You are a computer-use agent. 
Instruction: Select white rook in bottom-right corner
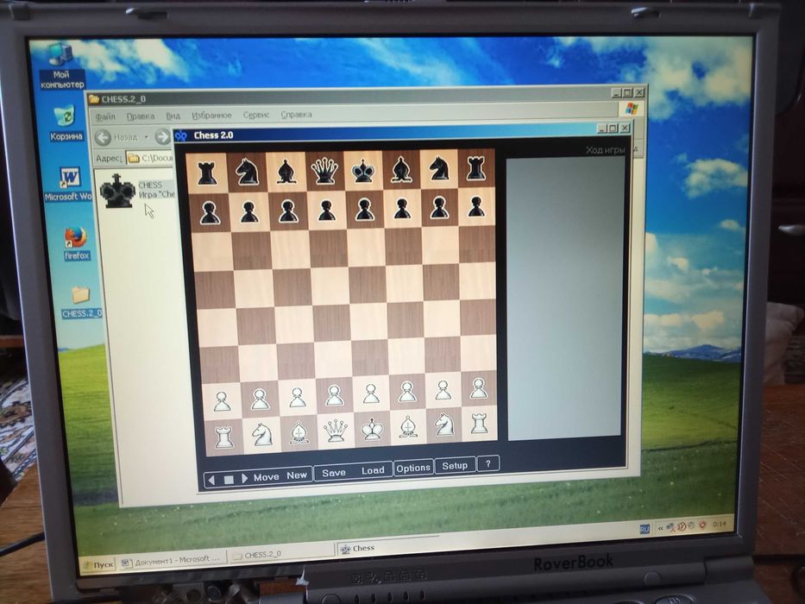[x=479, y=424]
